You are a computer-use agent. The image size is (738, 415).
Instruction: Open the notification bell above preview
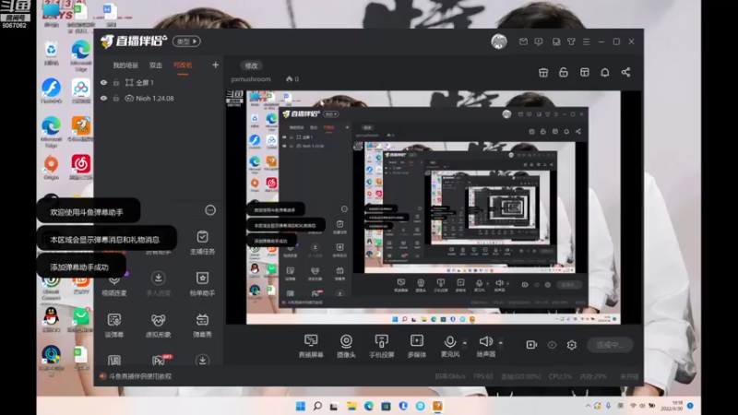[x=605, y=73]
